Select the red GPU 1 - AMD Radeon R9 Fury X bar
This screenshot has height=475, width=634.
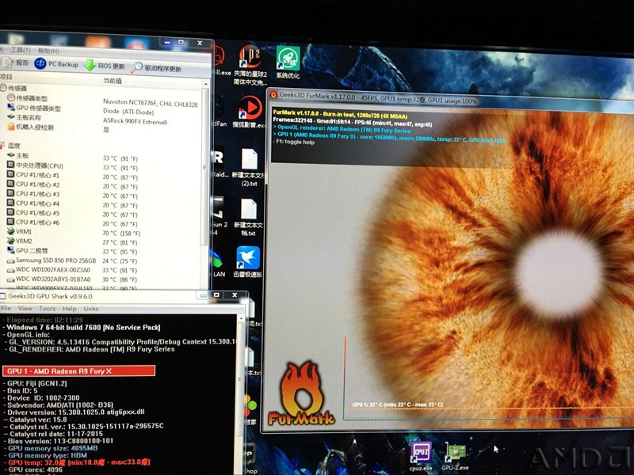[x=78, y=370]
